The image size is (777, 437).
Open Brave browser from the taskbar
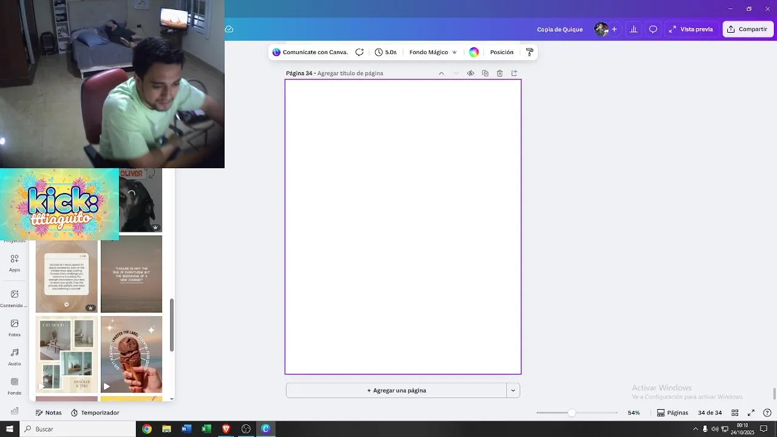click(x=226, y=429)
